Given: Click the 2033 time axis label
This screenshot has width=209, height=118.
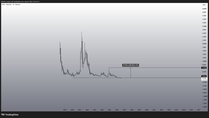Looking at the screenshot, I should (x=169, y=110).
